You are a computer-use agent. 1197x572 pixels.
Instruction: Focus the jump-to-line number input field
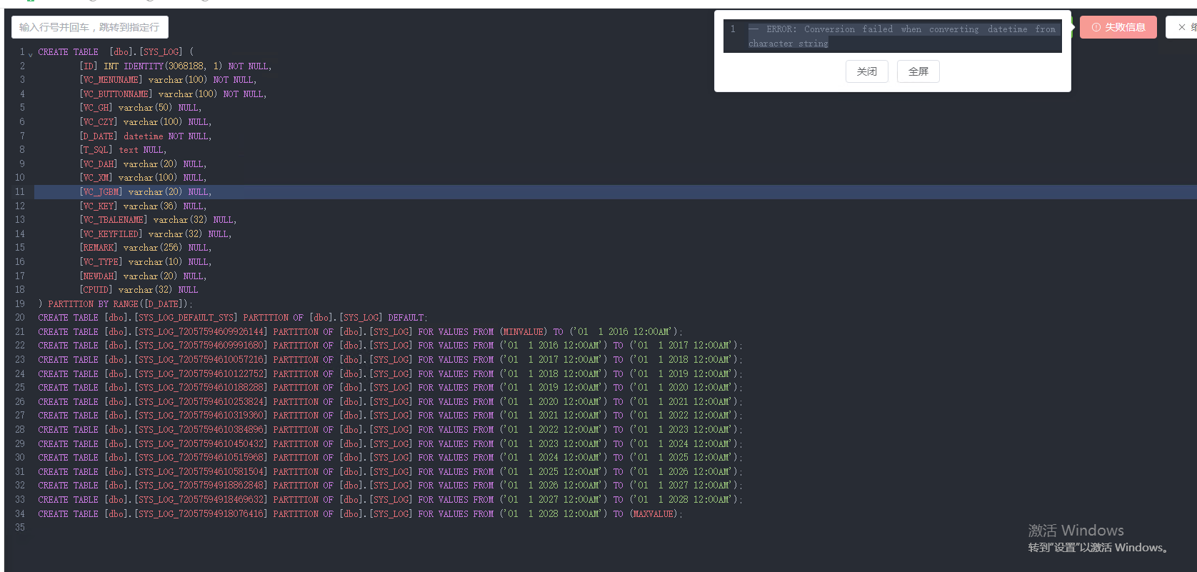click(x=90, y=27)
